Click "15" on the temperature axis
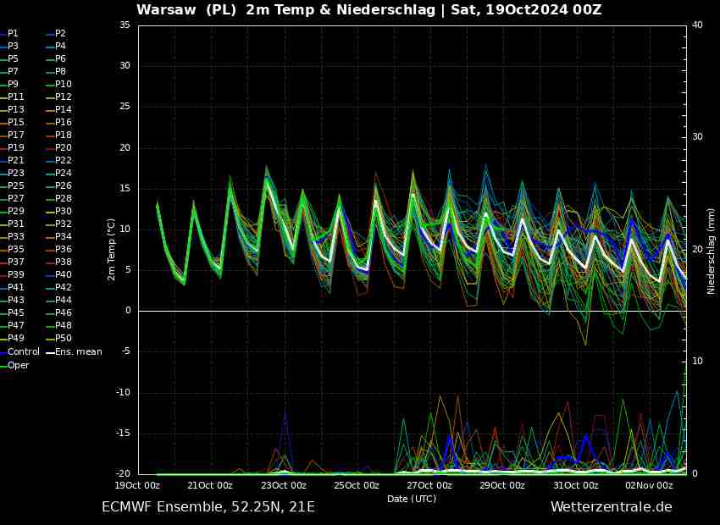Image resolution: width=720 pixels, height=525 pixels. [x=125, y=189]
